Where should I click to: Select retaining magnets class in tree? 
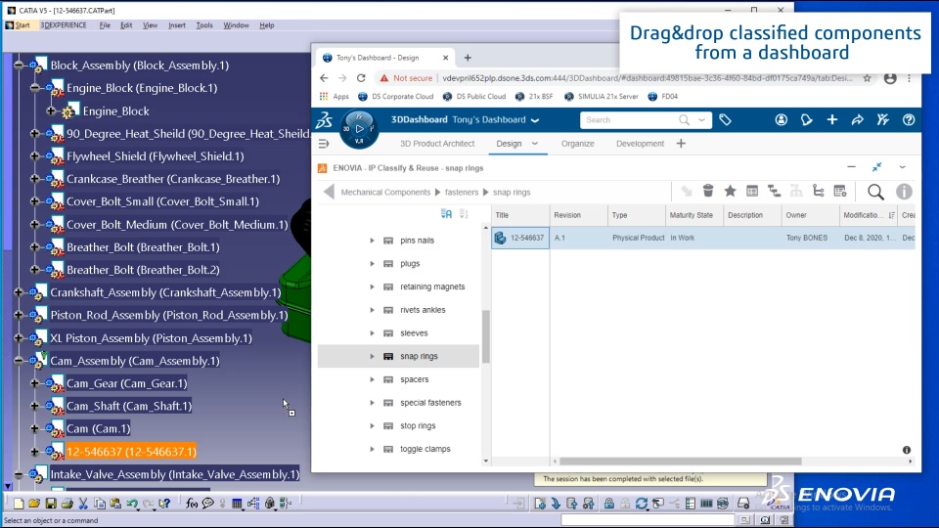[432, 286]
